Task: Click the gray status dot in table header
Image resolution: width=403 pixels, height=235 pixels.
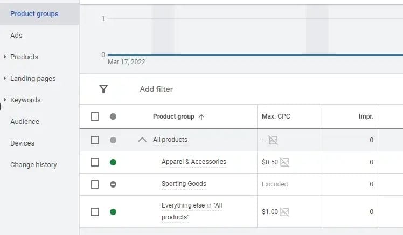Action: point(113,116)
